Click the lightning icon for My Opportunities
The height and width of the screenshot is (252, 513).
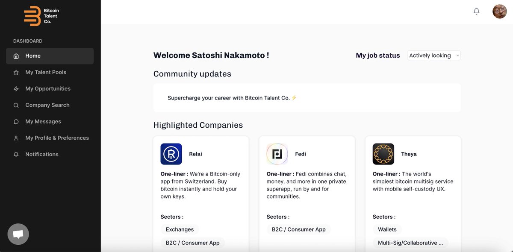[16, 89]
